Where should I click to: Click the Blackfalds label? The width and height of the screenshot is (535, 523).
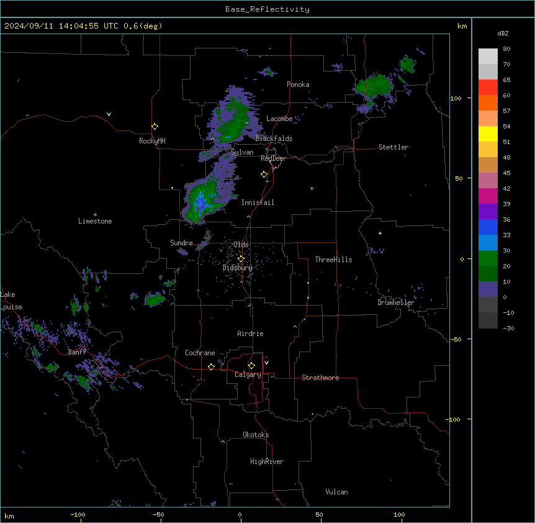(x=274, y=139)
